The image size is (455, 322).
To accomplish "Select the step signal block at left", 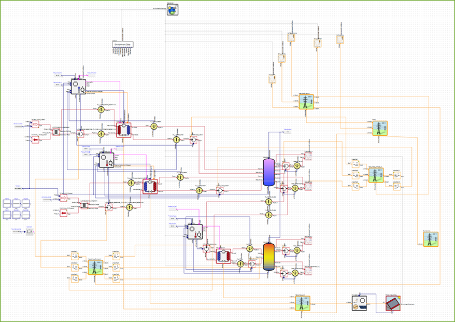I will coord(30,231).
